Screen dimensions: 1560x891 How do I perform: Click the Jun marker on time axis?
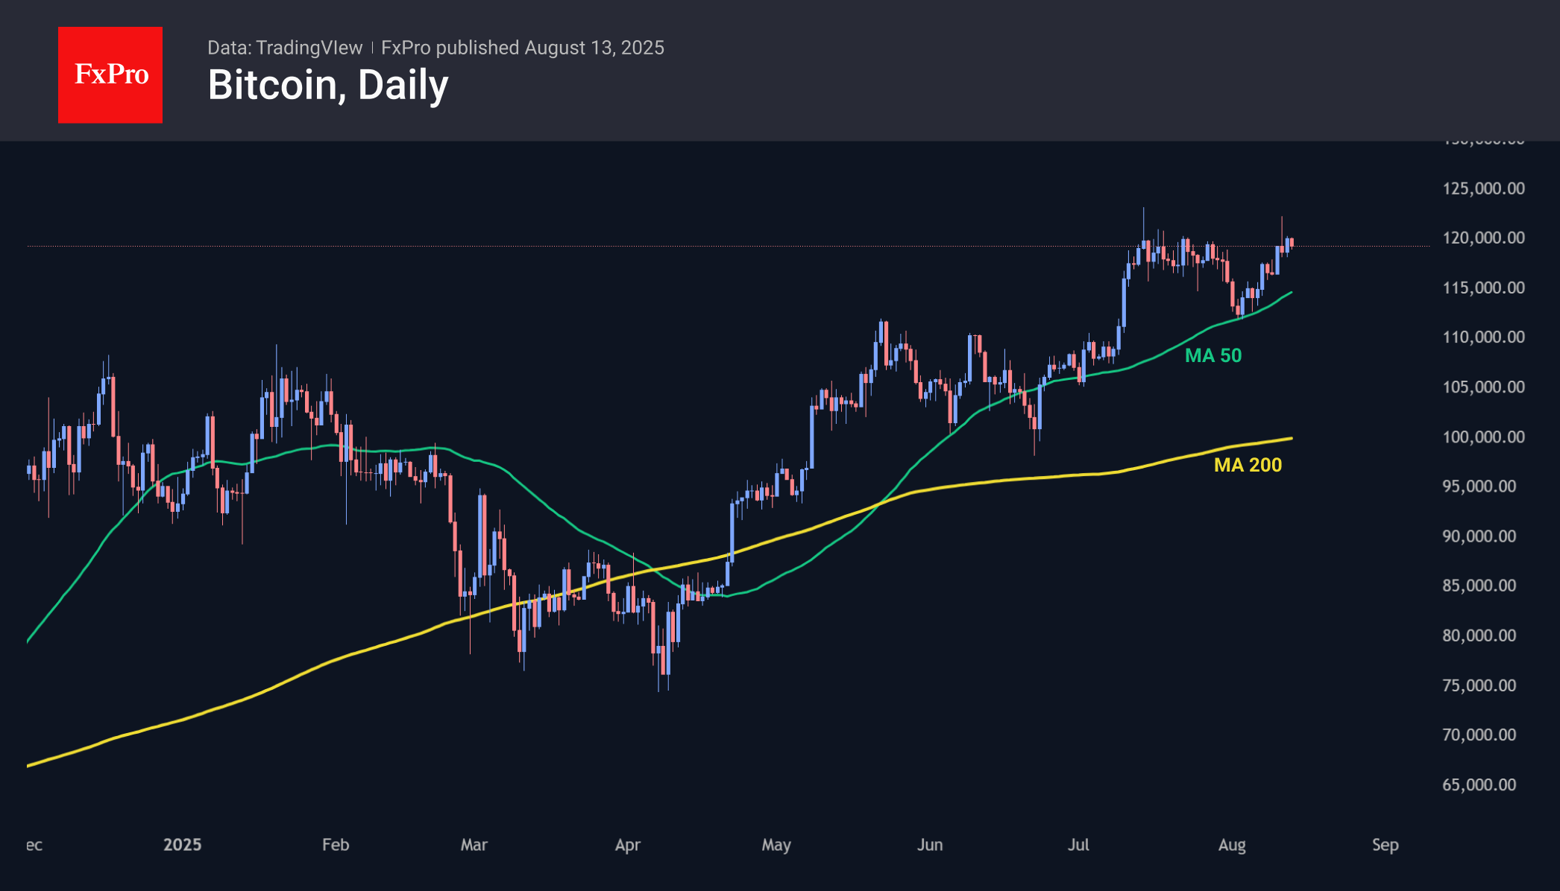pyautogui.click(x=930, y=845)
